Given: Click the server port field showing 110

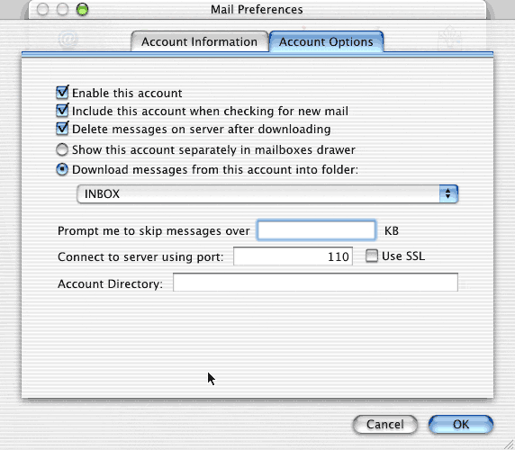Looking at the screenshot, I should (x=293, y=256).
